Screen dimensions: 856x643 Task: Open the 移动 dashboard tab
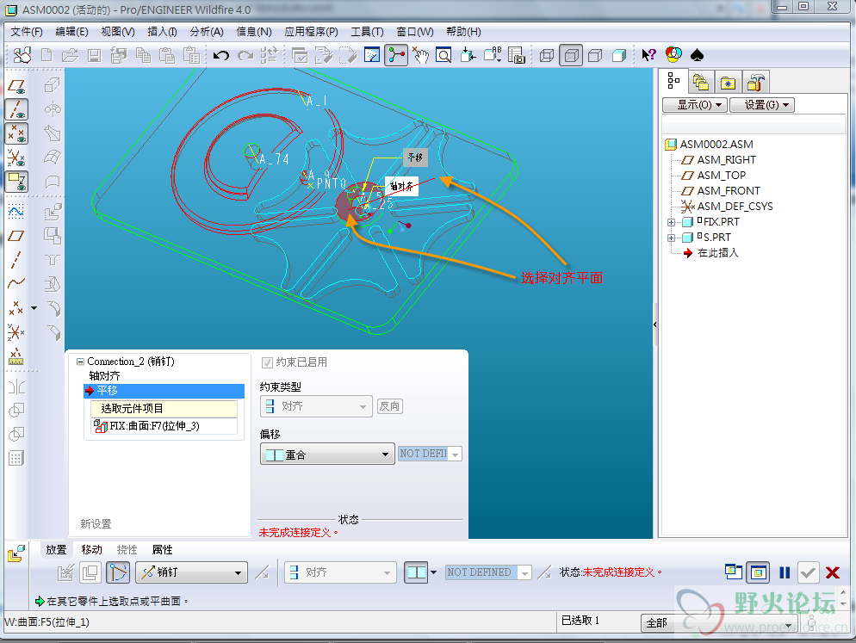point(91,550)
